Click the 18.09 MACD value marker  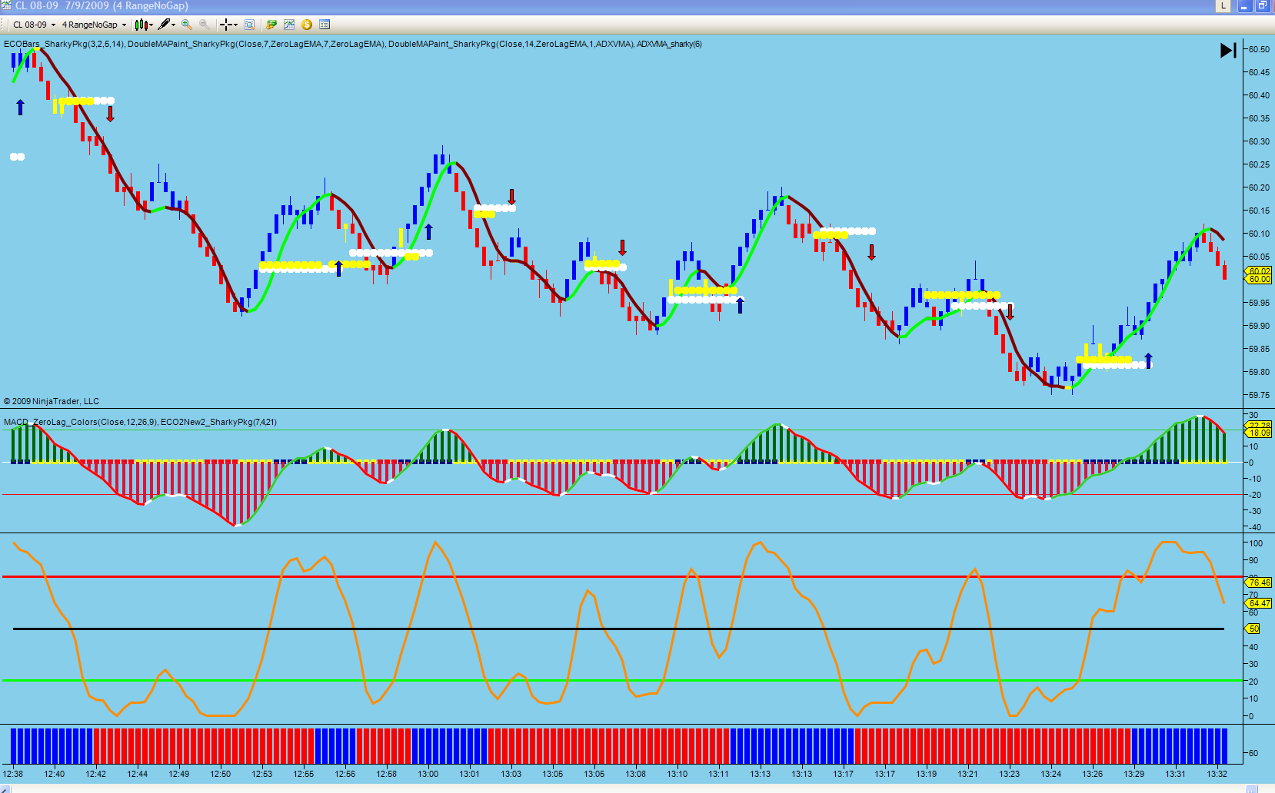point(1259,433)
